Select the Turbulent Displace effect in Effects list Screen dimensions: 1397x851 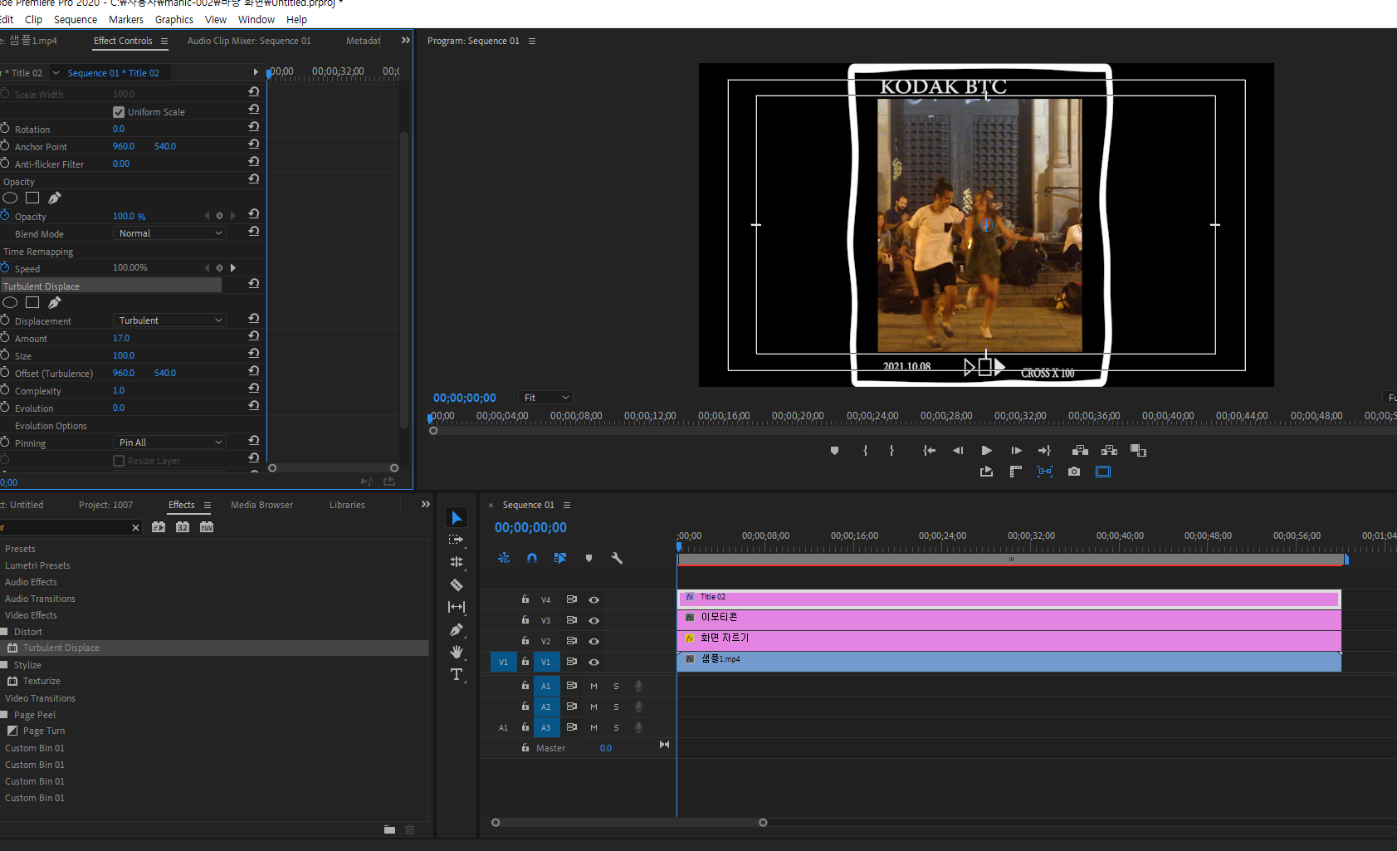[61, 648]
